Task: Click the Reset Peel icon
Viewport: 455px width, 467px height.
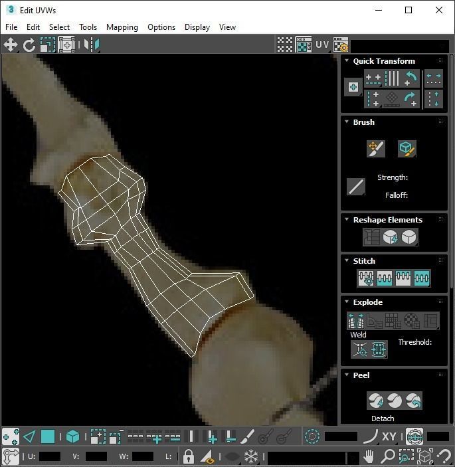Action: [x=413, y=401]
